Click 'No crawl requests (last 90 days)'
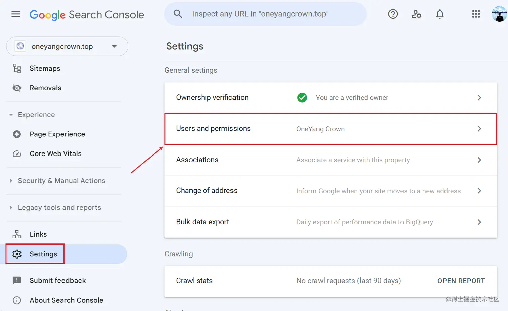The image size is (508, 311). click(x=348, y=281)
